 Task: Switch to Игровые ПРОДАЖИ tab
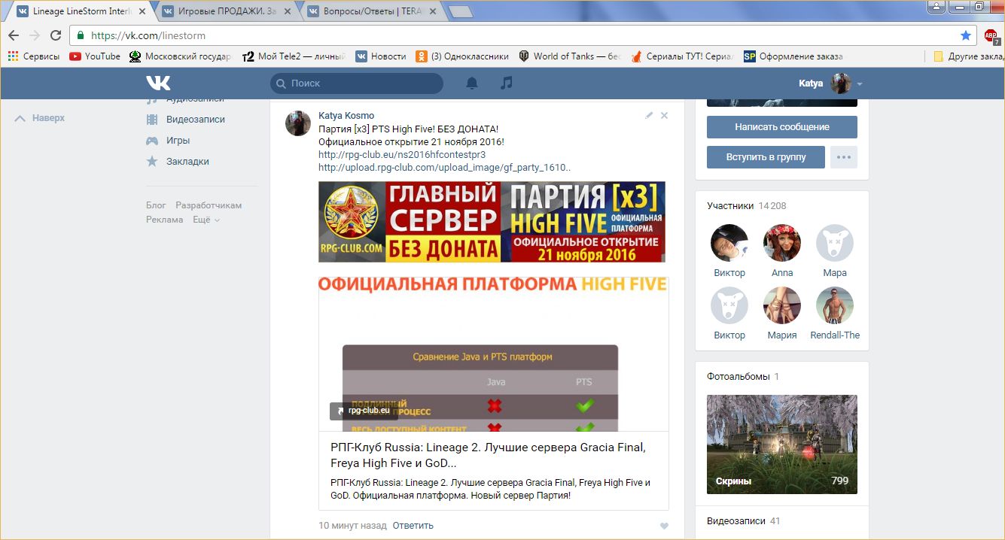click(x=224, y=11)
